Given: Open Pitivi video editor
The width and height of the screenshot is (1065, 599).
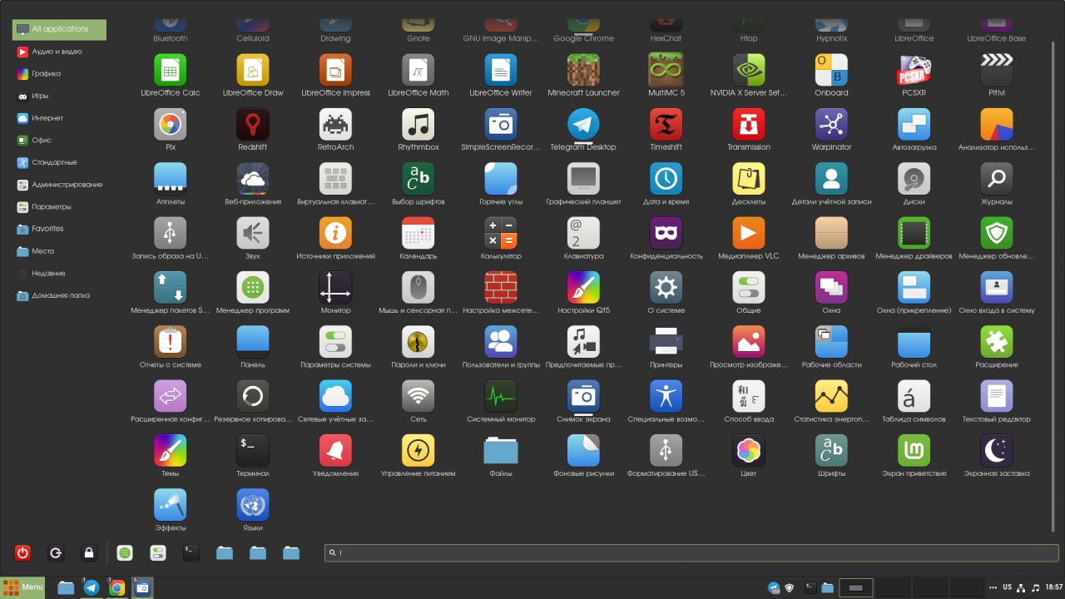Looking at the screenshot, I should [997, 71].
